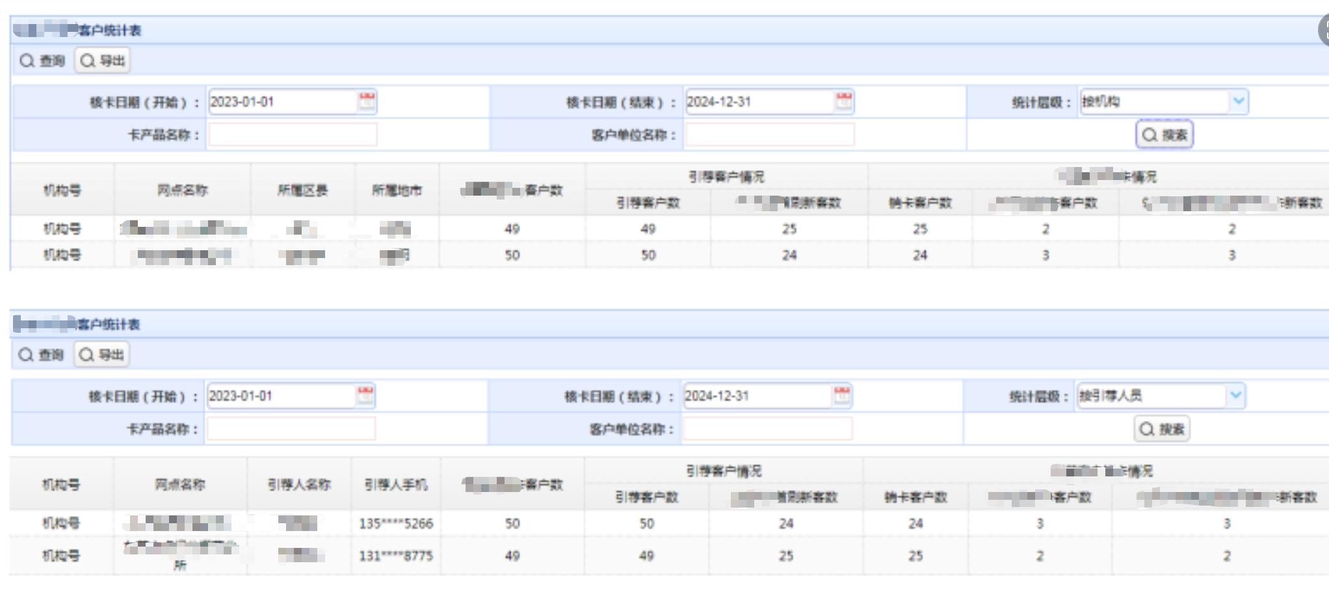Click 搜索 button in upper panel
The height and width of the screenshot is (596, 1329).
[1165, 135]
